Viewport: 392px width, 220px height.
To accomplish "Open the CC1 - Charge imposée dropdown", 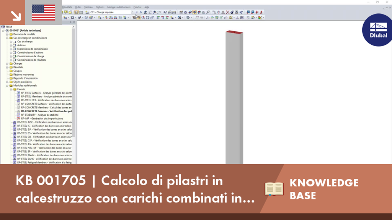I will 132,12.
